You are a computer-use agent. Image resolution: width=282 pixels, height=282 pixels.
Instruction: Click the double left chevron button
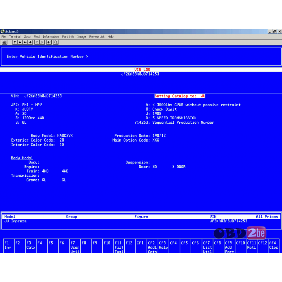point(37,42)
